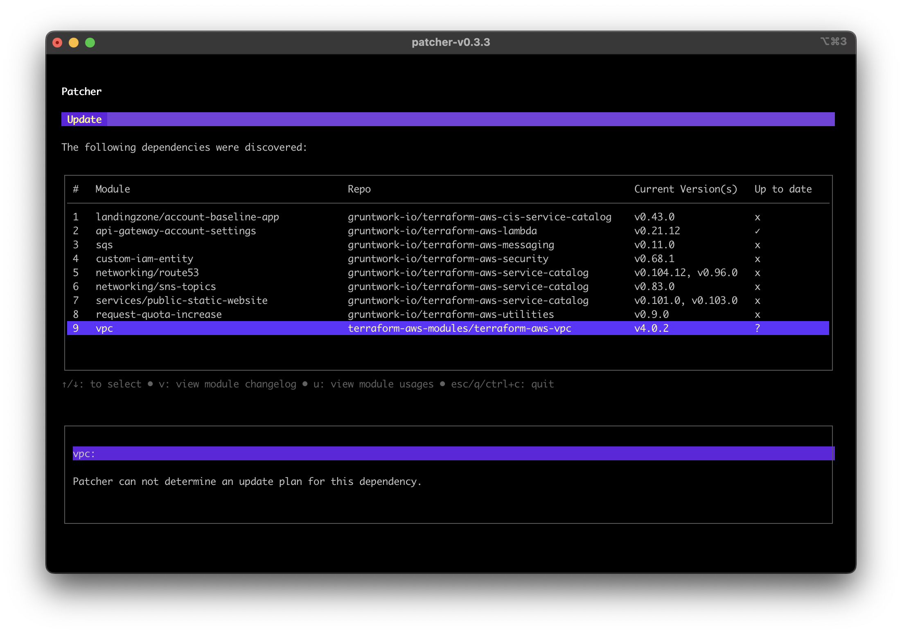
Task: Select the services/public-static-website row
Action: click(x=182, y=300)
